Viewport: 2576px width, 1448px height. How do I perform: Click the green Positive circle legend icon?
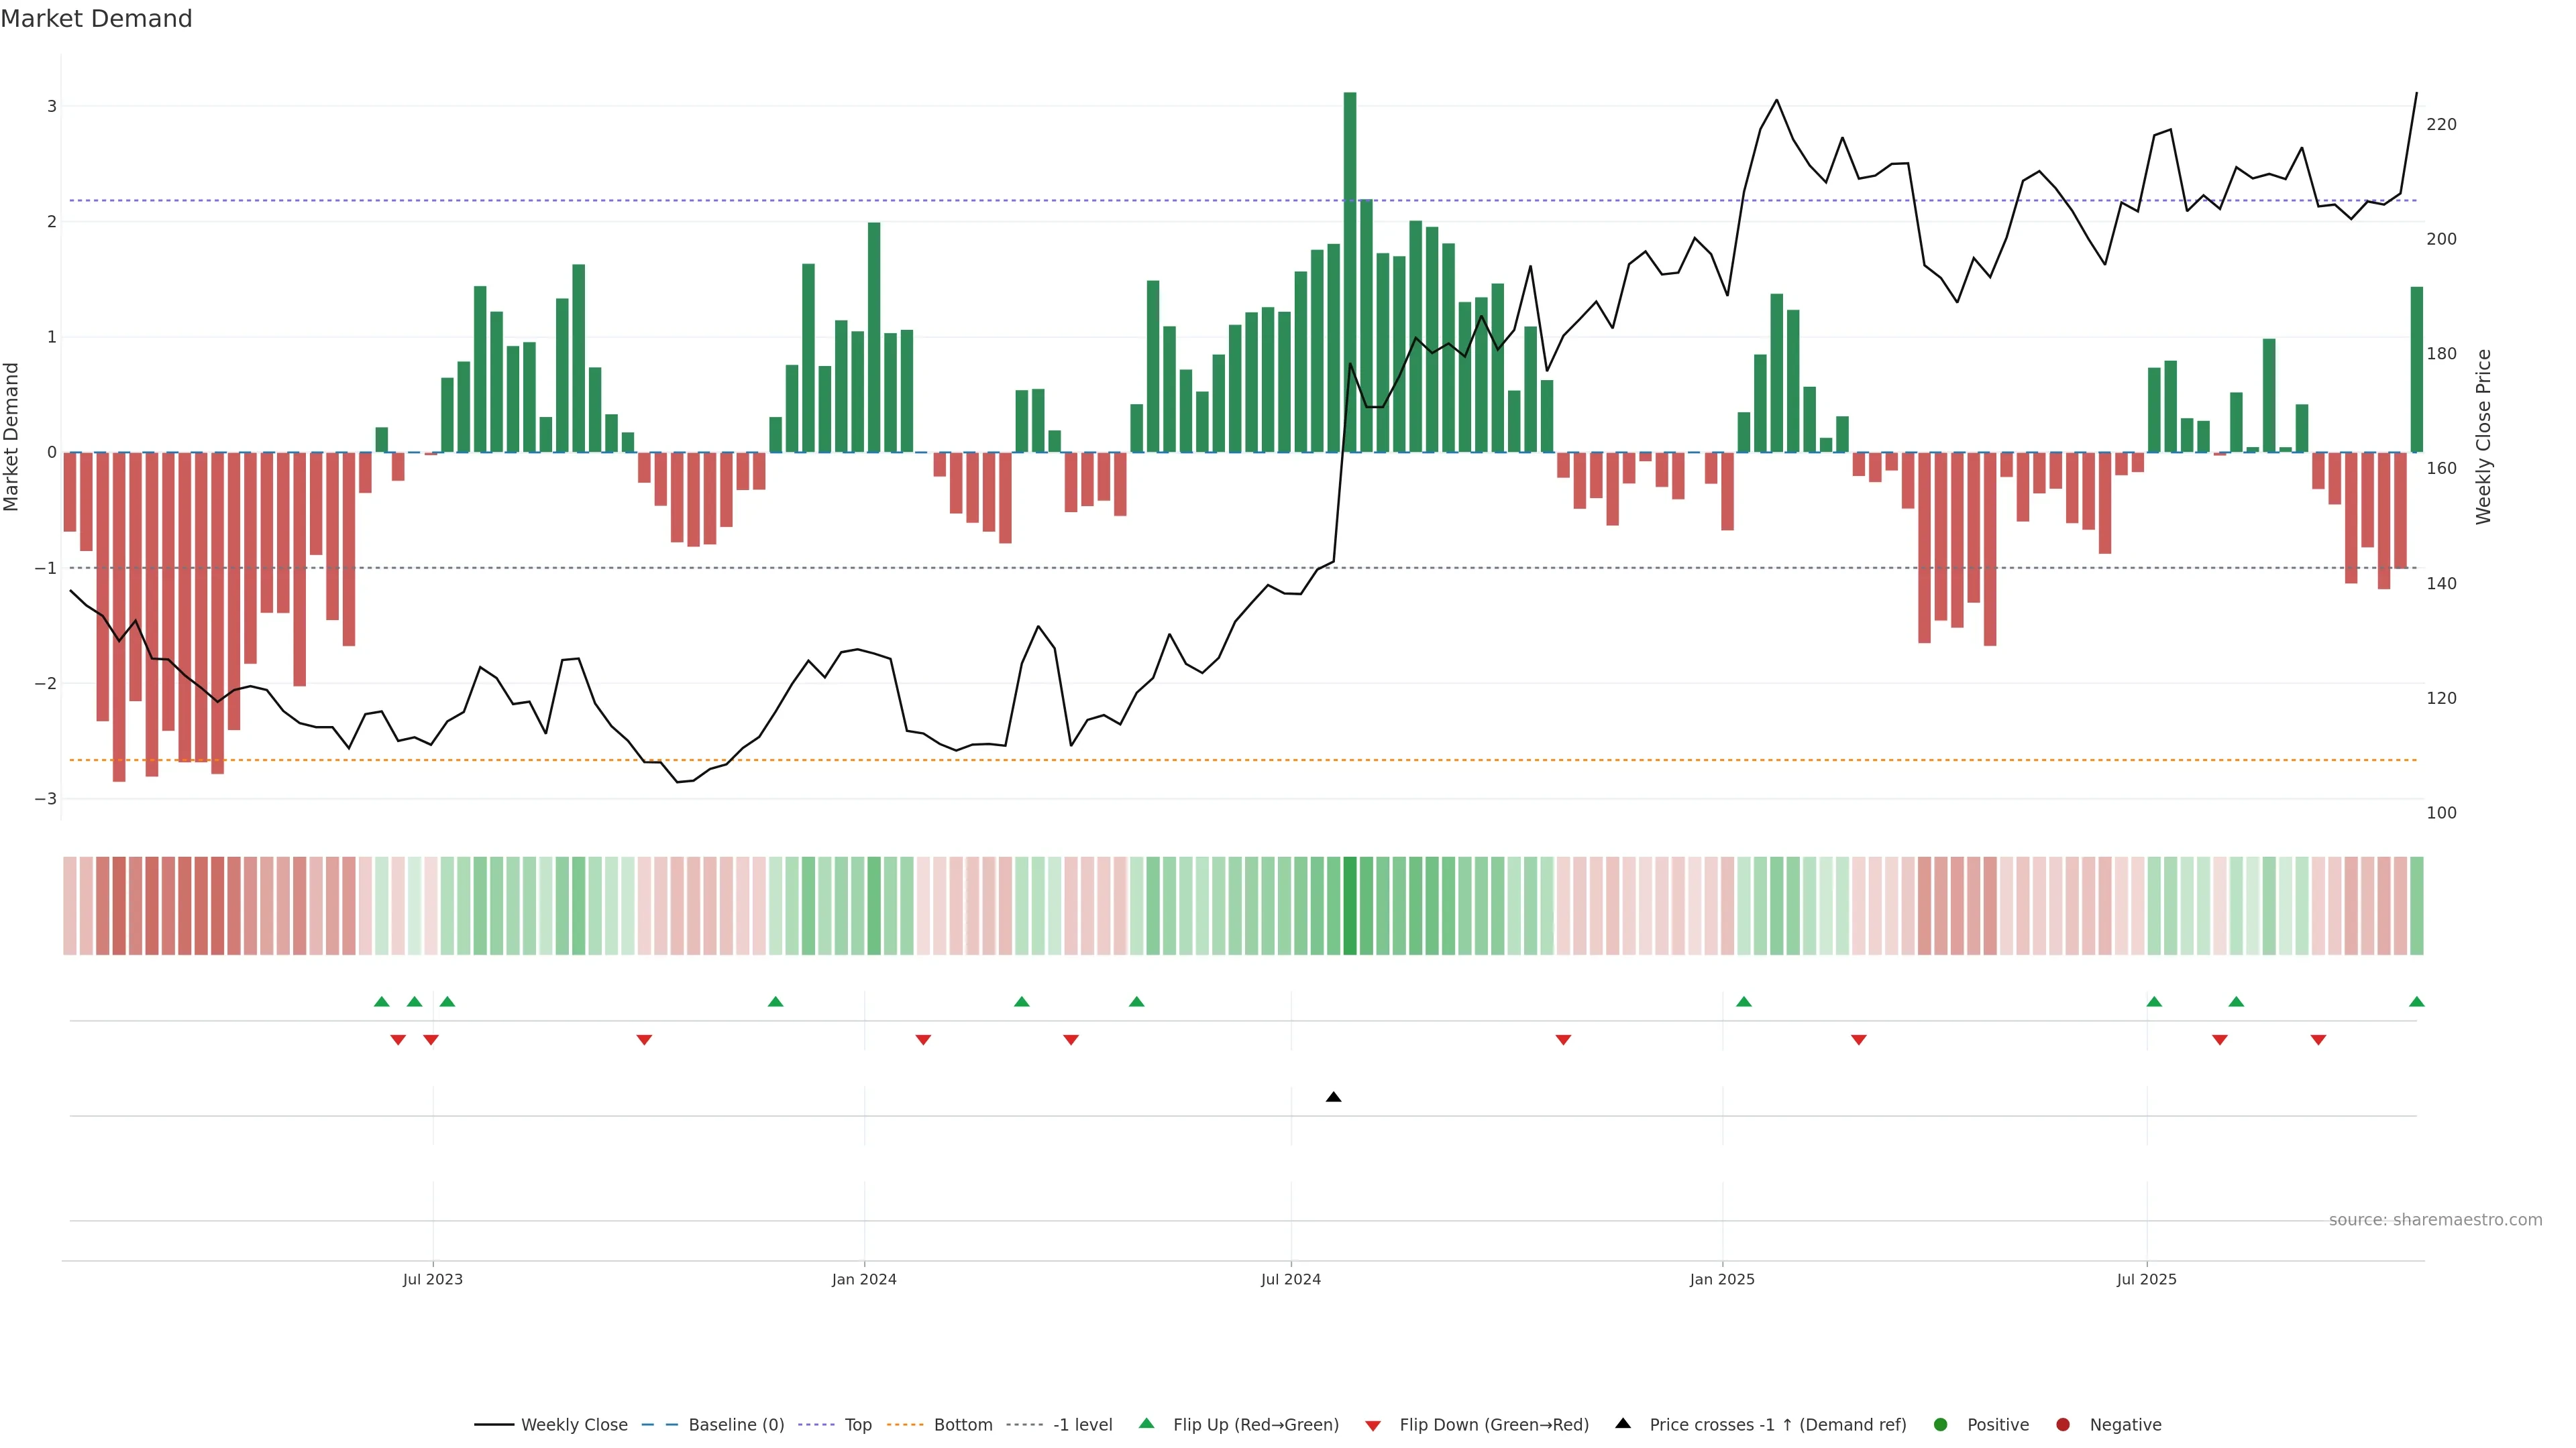click(x=1941, y=1425)
